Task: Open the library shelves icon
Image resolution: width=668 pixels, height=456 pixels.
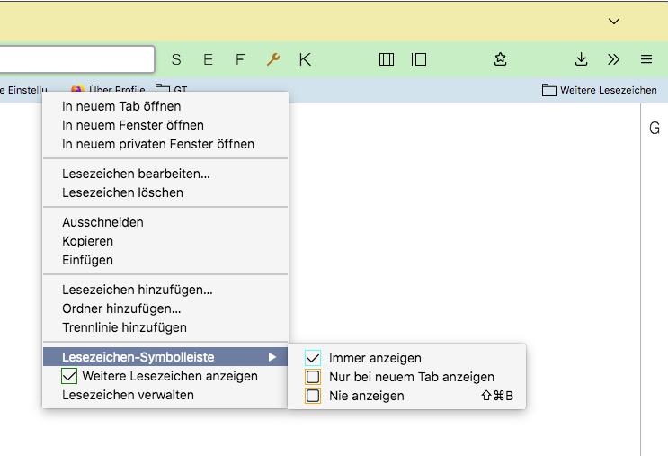Action: click(x=387, y=59)
